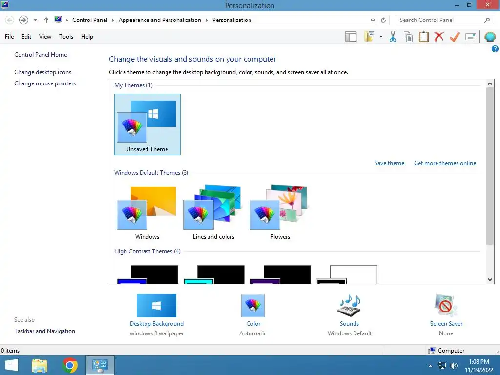This screenshot has height=375, width=500.
Task: Click the title bar Personalization app icon
Action: coord(5,5)
